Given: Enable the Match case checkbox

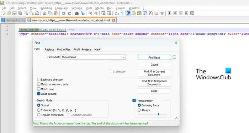Looking at the screenshot, I should pos(38,89).
